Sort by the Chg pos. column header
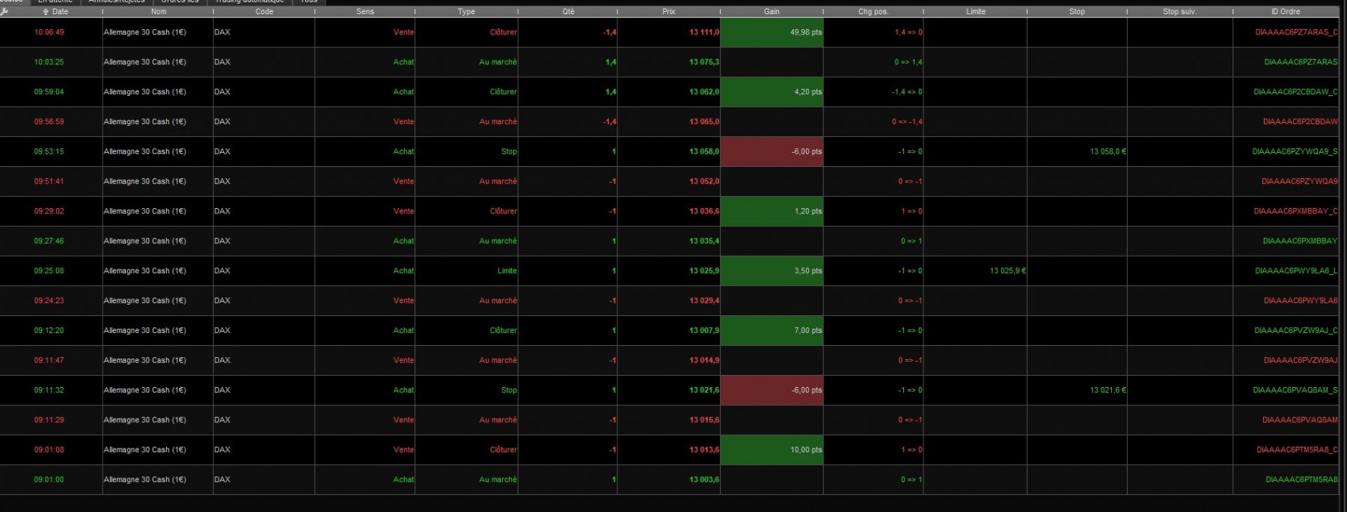The image size is (1347, 512). click(873, 11)
